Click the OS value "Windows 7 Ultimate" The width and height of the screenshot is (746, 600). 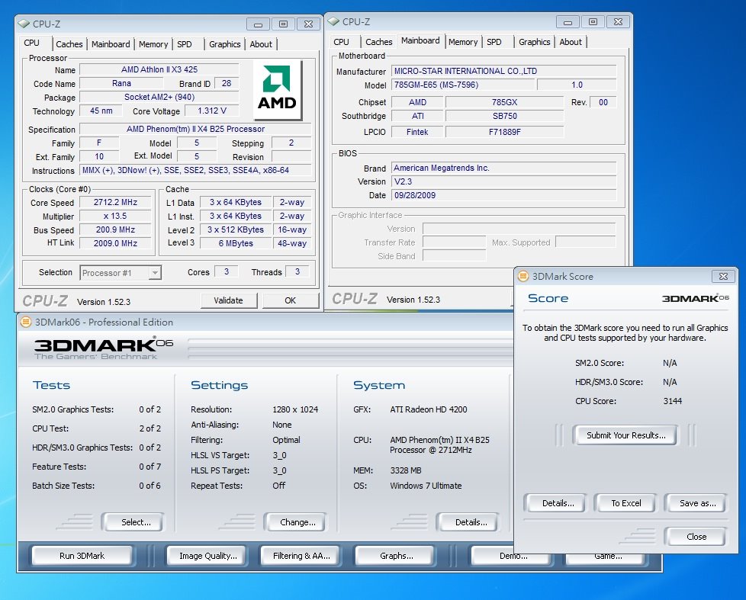(x=426, y=486)
